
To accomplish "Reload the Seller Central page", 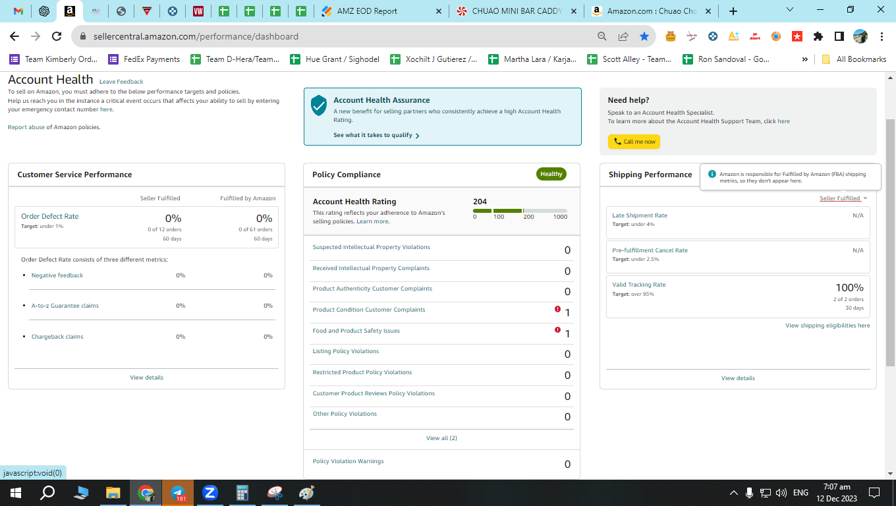I will tap(57, 37).
